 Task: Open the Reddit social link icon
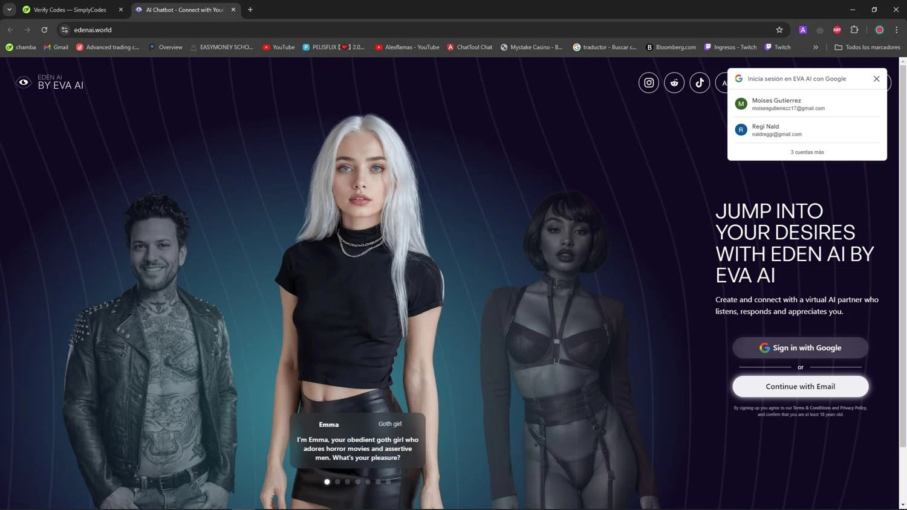(x=674, y=83)
